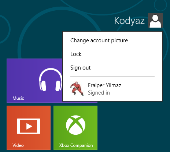Image resolution: width=170 pixels, height=152 pixels.
Task: Click the Signed in status text
Action: [99, 93]
